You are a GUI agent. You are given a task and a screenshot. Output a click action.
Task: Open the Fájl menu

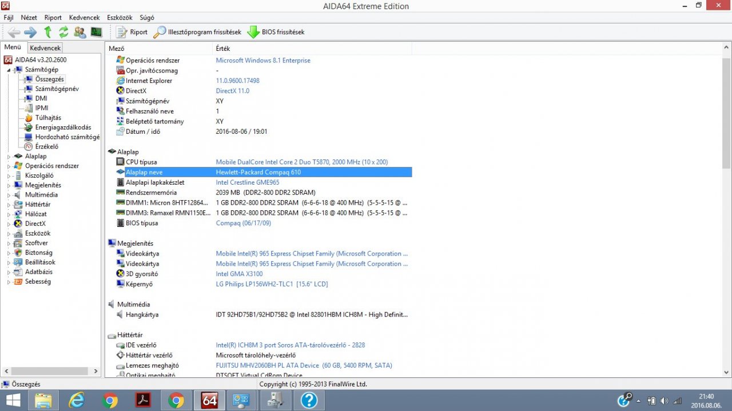9,18
